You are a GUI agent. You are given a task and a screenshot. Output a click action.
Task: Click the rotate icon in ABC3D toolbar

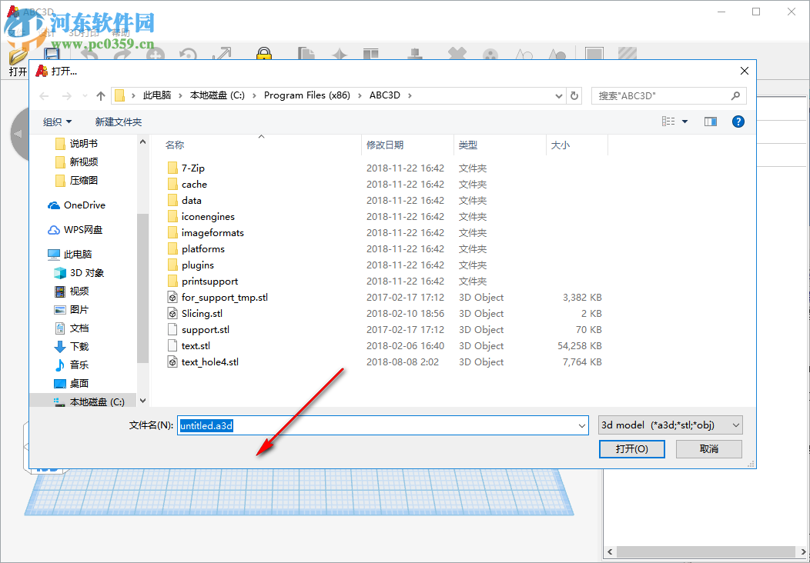188,54
